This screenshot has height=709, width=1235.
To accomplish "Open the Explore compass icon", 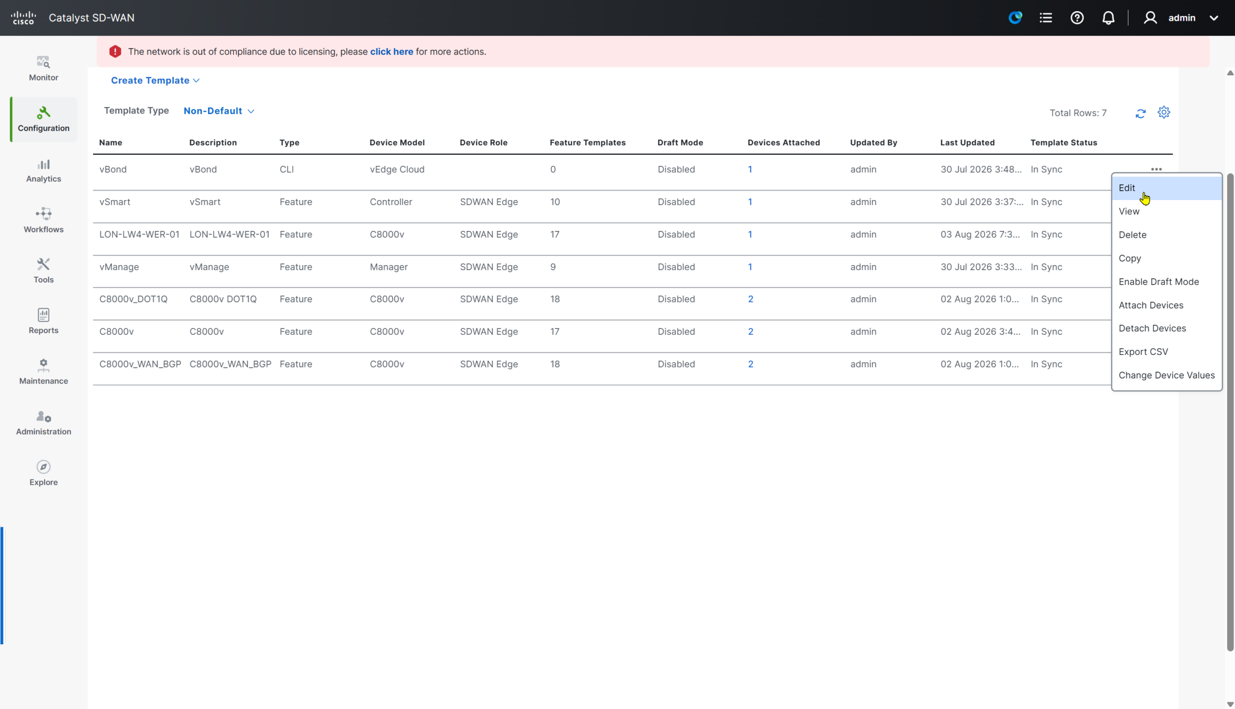I will pos(43,466).
